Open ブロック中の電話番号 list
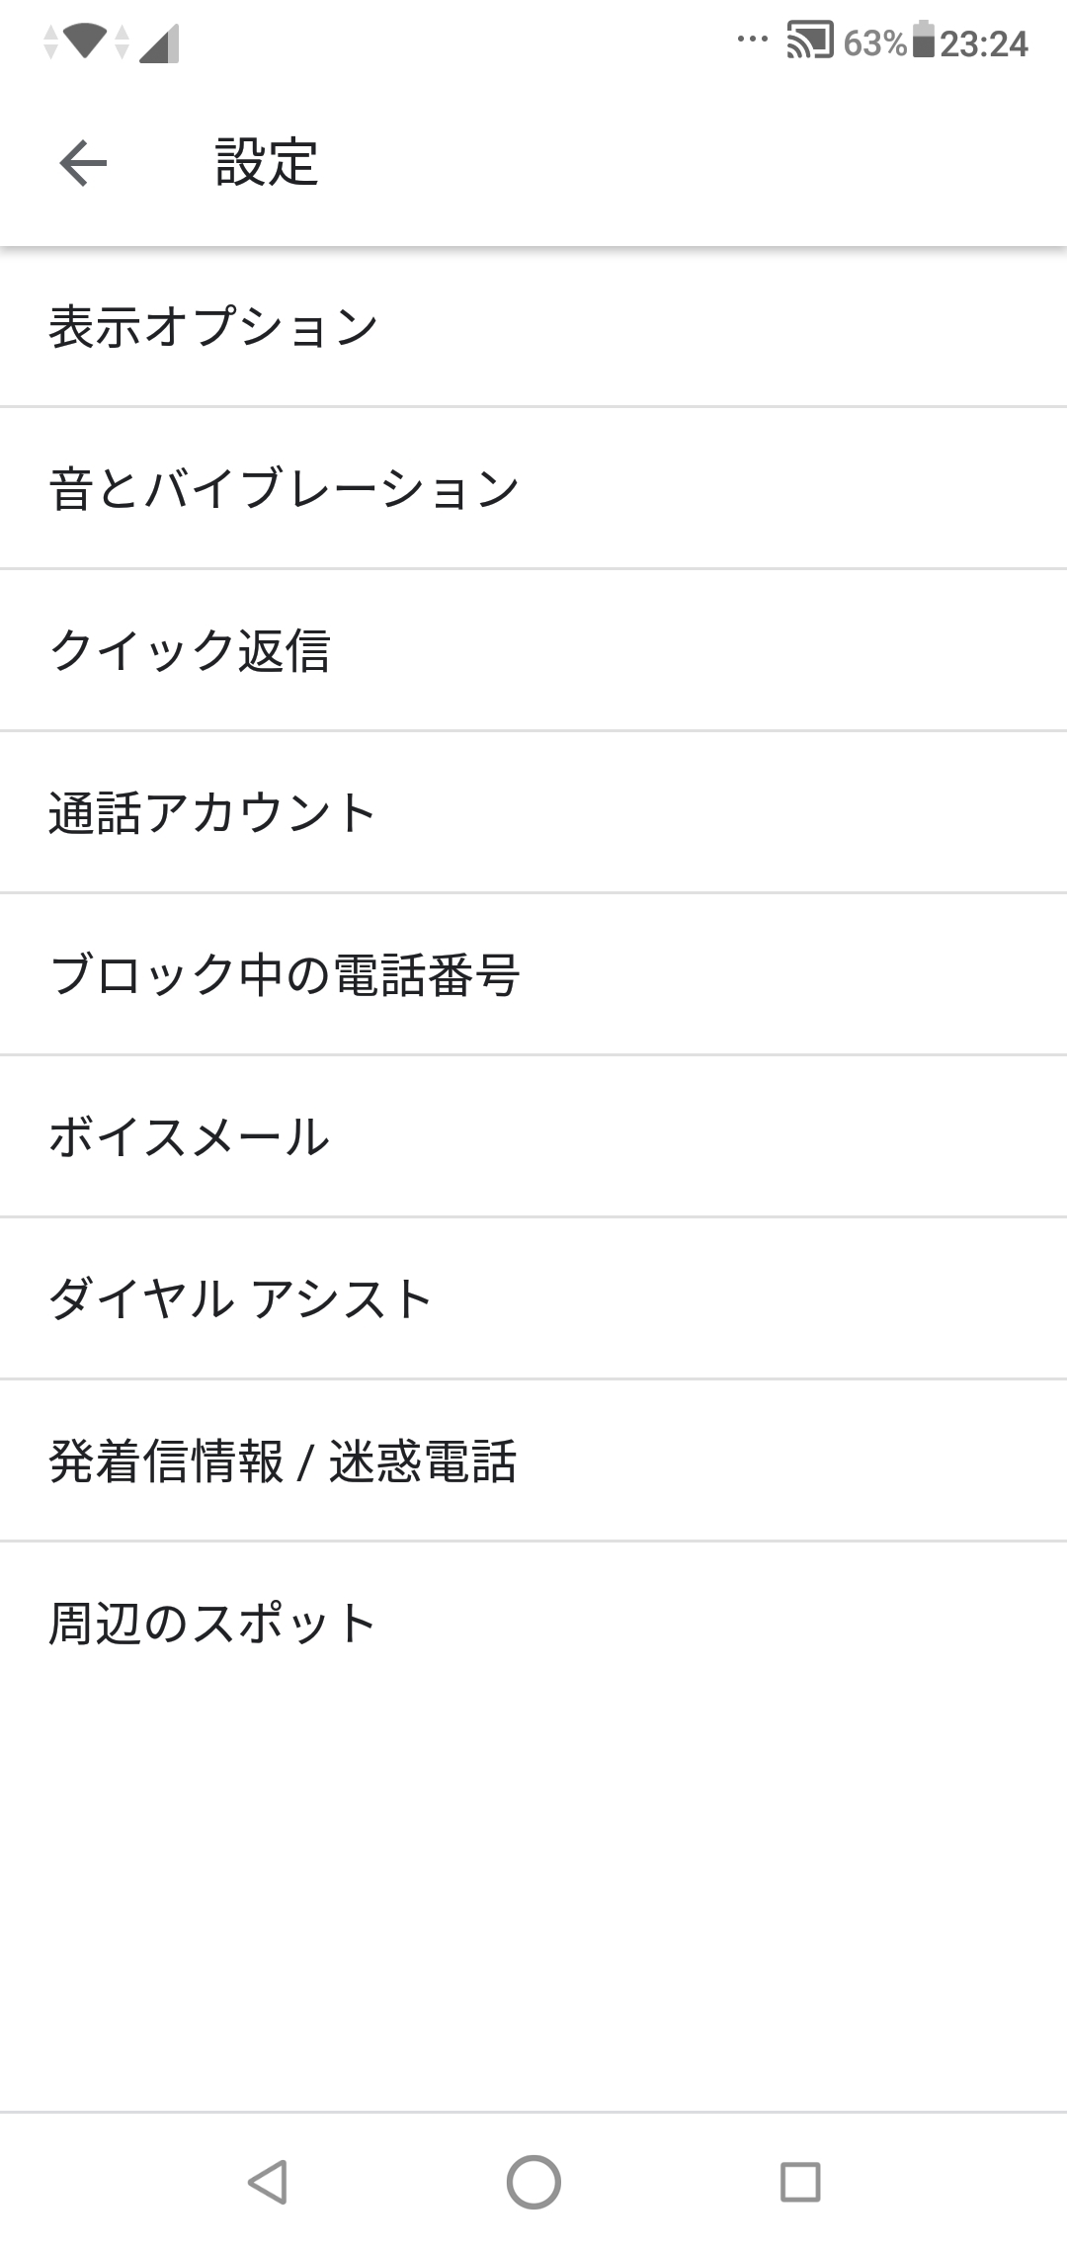 point(533,975)
